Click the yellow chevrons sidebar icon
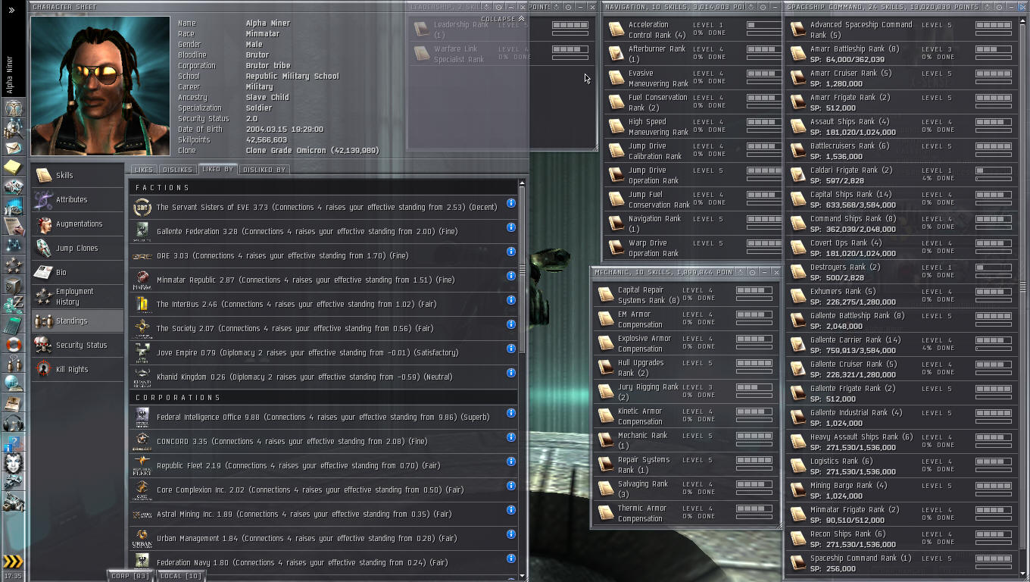Viewport: 1030px width, 582px height. [x=13, y=562]
